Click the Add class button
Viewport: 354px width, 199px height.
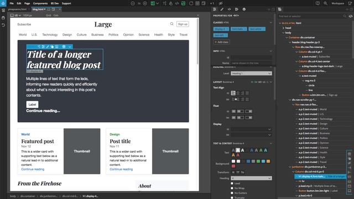[222, 42]
